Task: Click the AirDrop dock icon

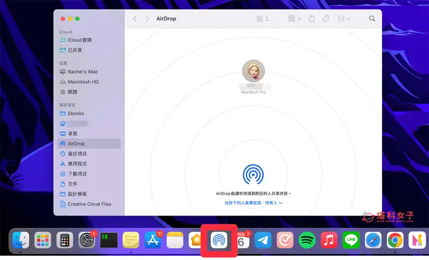Action: [x=219, y=240]
